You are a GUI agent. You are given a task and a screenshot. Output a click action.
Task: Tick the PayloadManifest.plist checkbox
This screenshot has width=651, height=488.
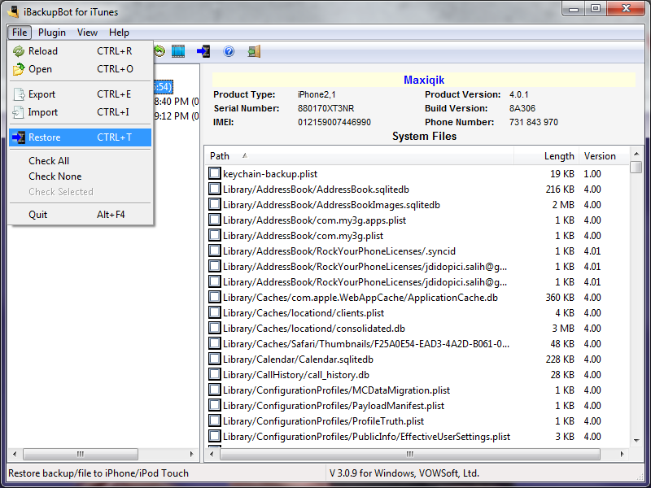click(215, 405)
